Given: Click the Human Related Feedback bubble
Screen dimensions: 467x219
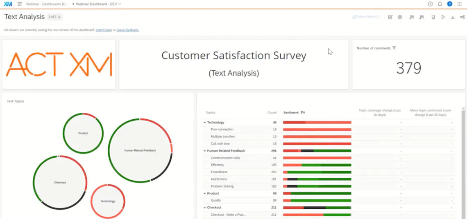Looking at the screenshot, I should (140, 150).
